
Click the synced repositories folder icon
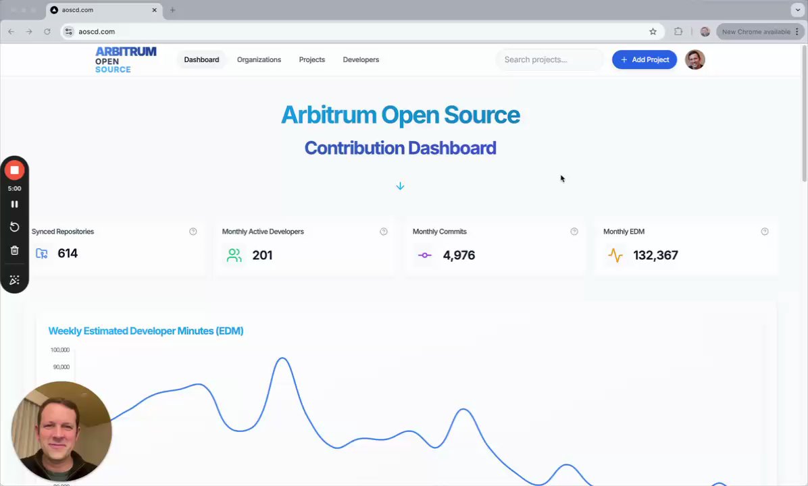click(42, 253)
